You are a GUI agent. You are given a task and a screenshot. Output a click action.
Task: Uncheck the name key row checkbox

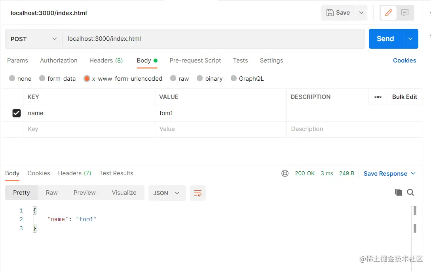(17, 113)
